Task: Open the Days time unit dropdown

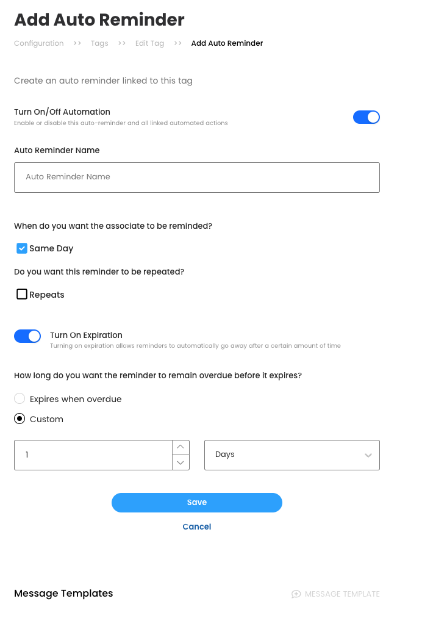Action: (291, 455)
